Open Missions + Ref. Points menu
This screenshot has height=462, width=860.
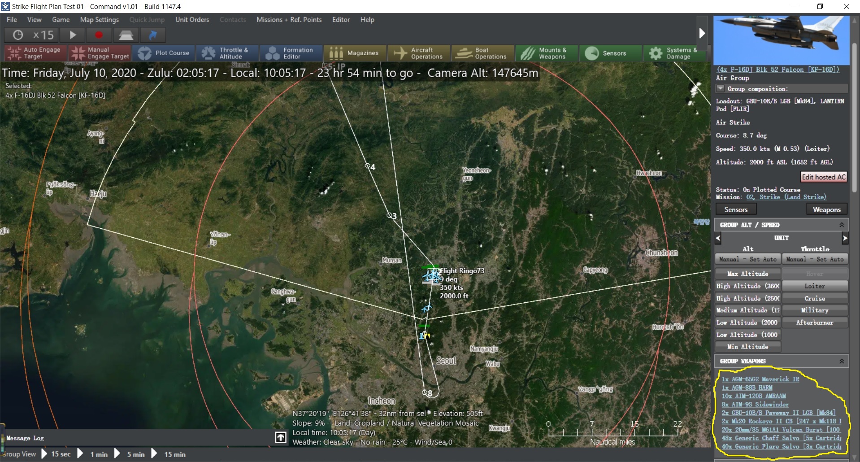(x=289, y=20)
